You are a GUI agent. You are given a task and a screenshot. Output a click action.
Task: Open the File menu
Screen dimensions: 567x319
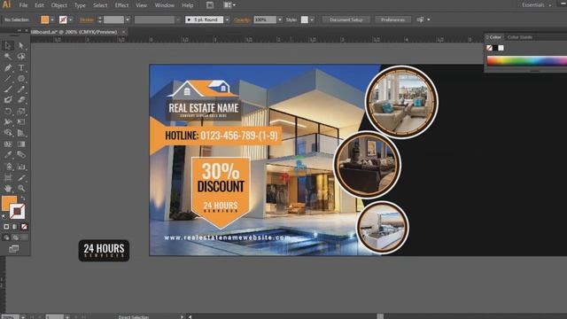[x=23, y=5]
